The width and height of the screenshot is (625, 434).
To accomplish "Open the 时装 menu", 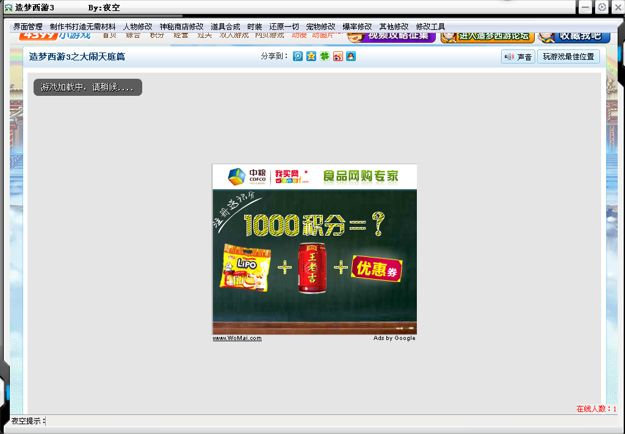I will (255, 27).
